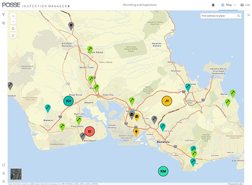Click the green hammer pin at Mililani Mauka
Screen dimensions: 252x185
[x=90, y=49]
